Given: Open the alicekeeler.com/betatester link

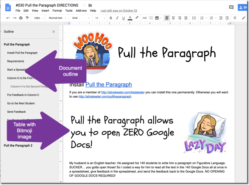Looking at the screenshot, I should tap(123, 92).
